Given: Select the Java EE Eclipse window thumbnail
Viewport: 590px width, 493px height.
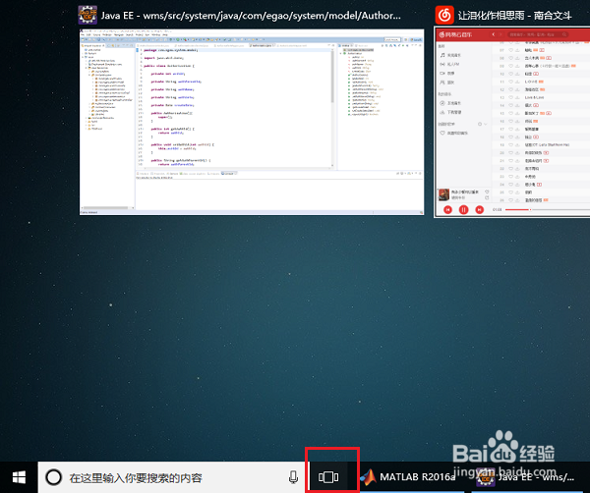Looking at the screenshot, I should (x=252, y=122).
